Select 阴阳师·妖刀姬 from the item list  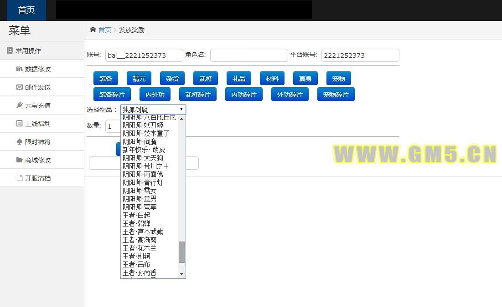tap(143, 125)
